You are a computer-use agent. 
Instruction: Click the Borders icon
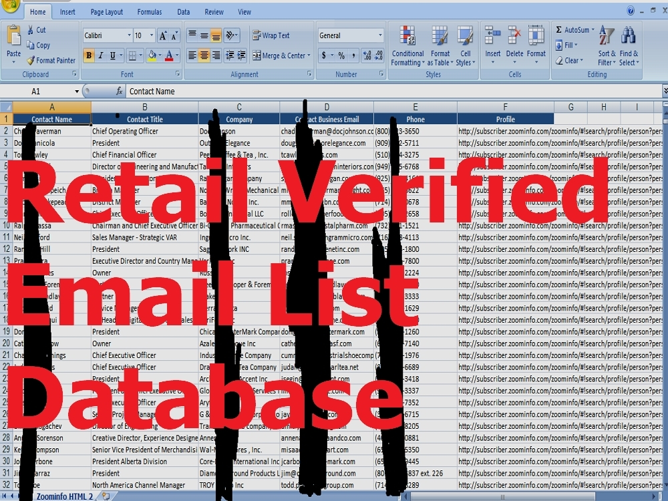coord(132,55)
